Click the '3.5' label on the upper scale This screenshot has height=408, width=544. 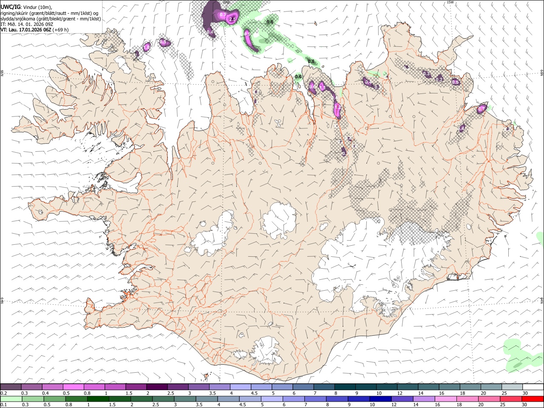pos(212,393)
